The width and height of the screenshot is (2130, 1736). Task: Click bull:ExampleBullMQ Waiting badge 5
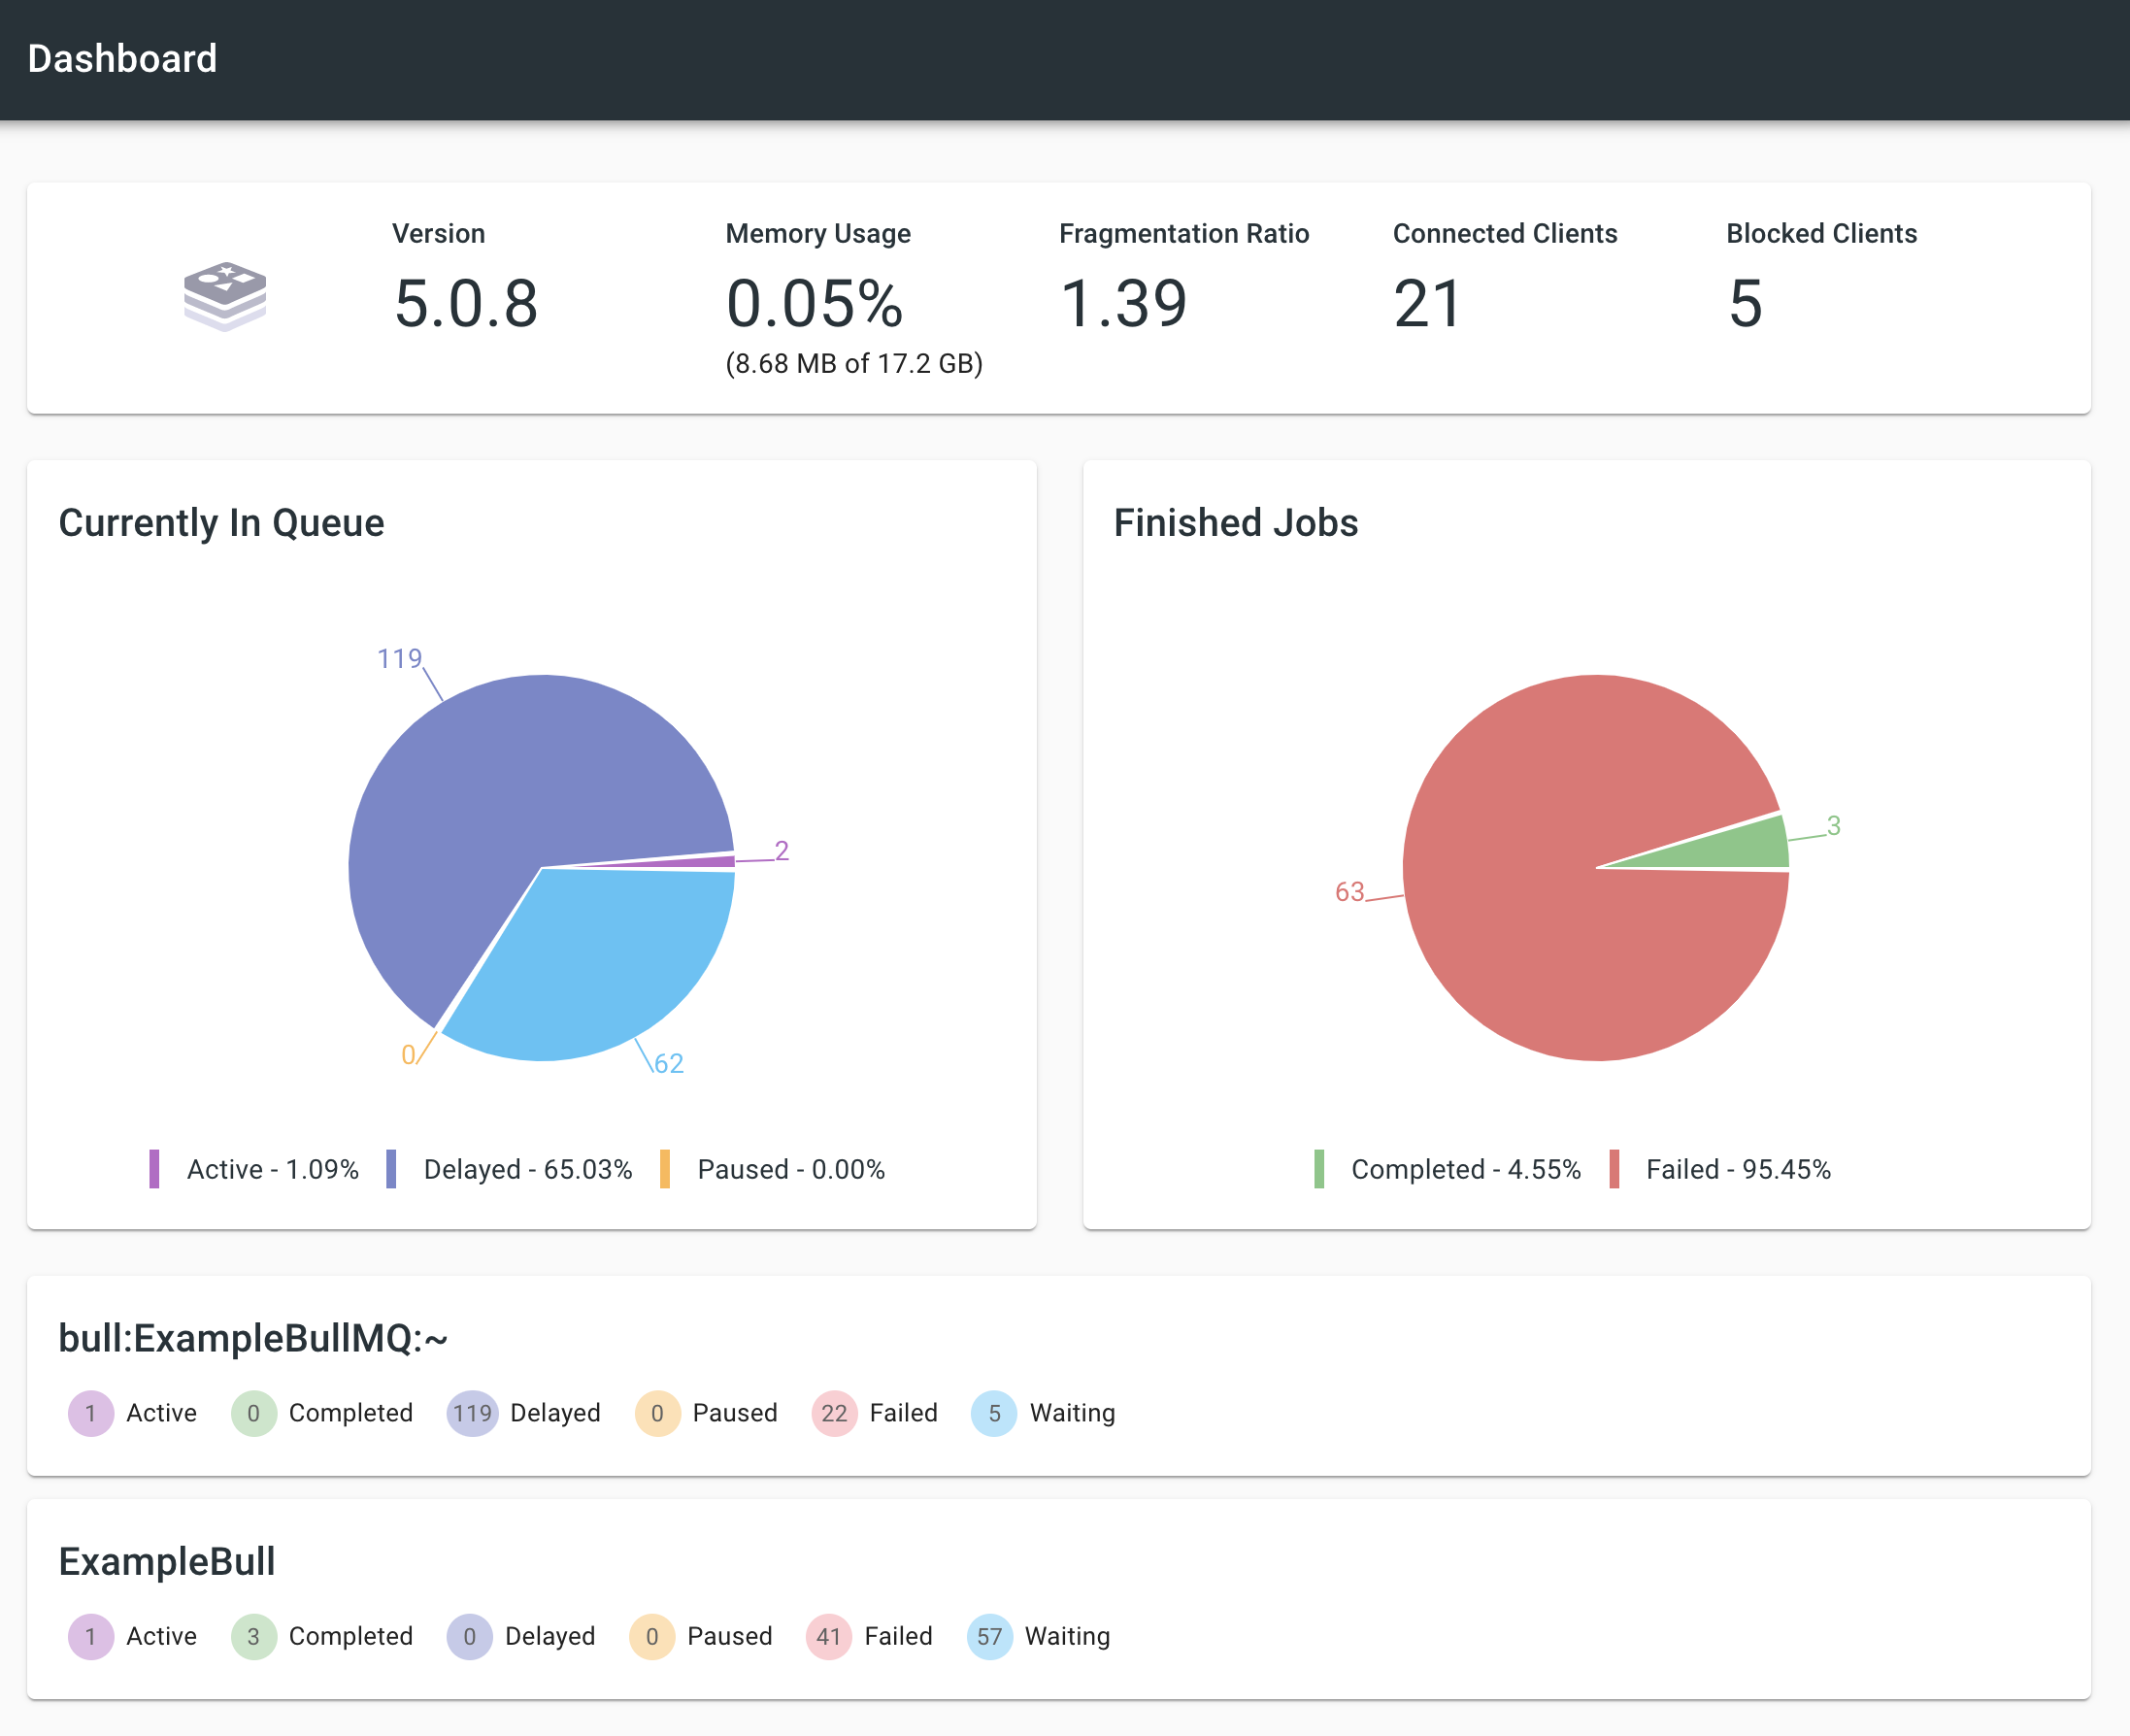[994, 1413]
